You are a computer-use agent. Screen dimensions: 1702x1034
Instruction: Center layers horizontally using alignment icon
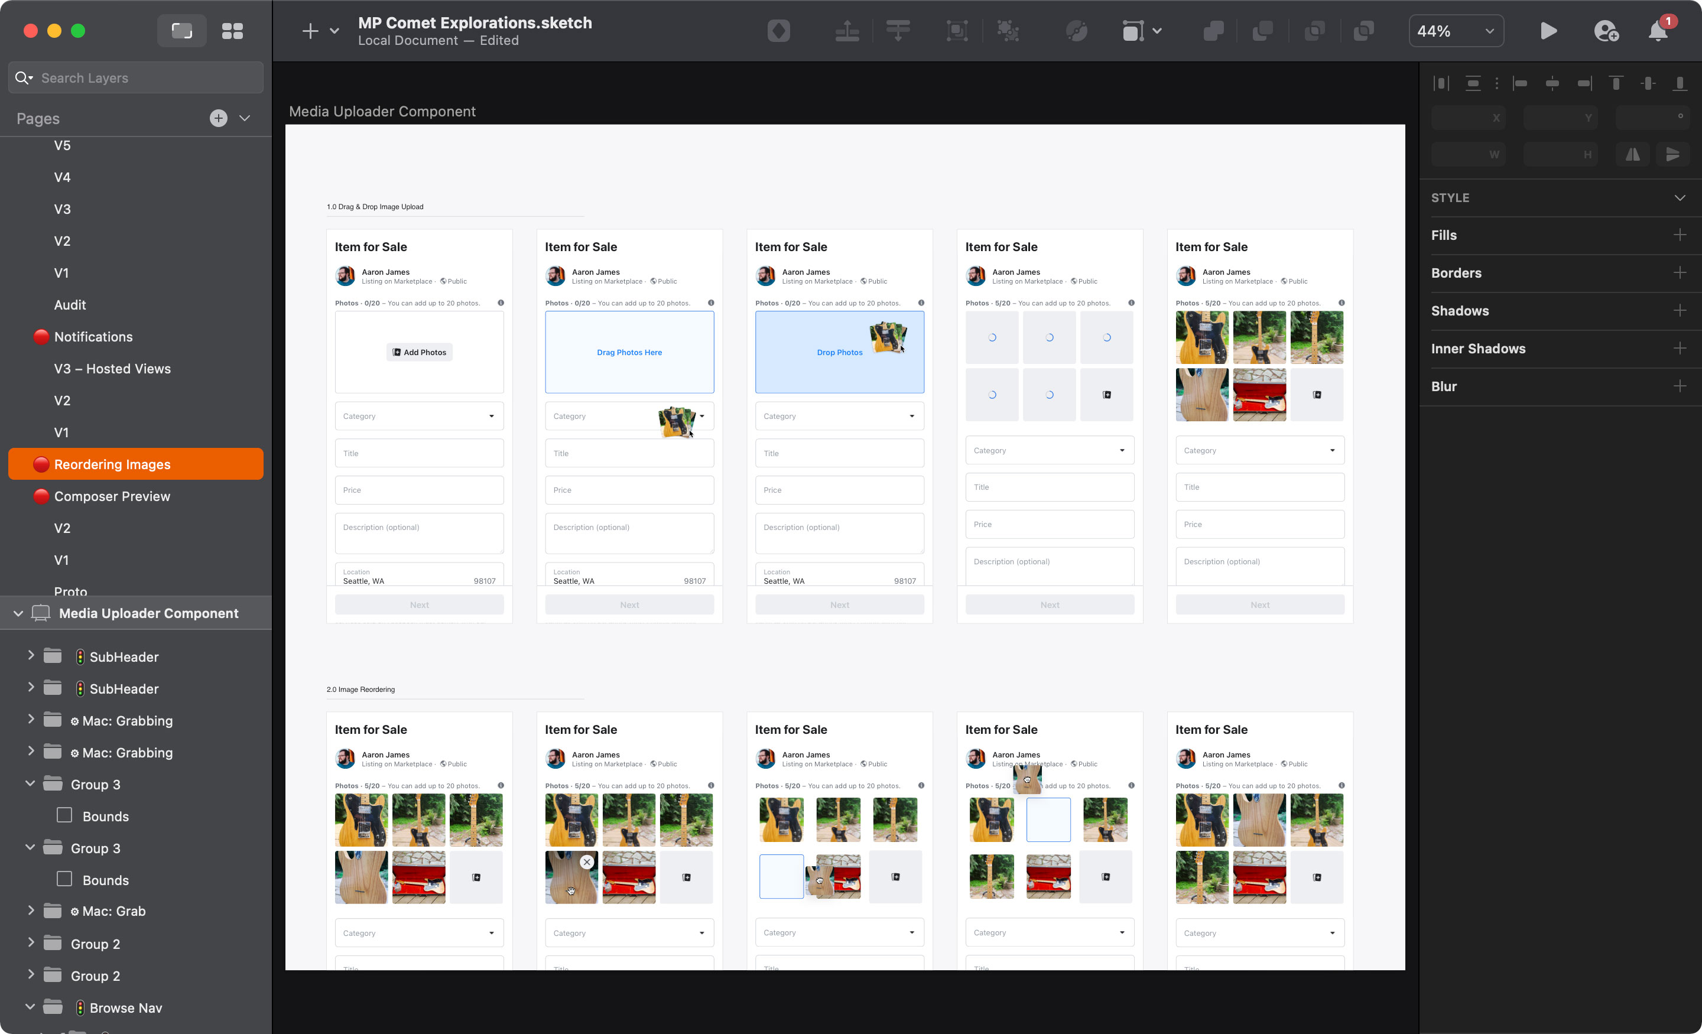point(1554,83)
